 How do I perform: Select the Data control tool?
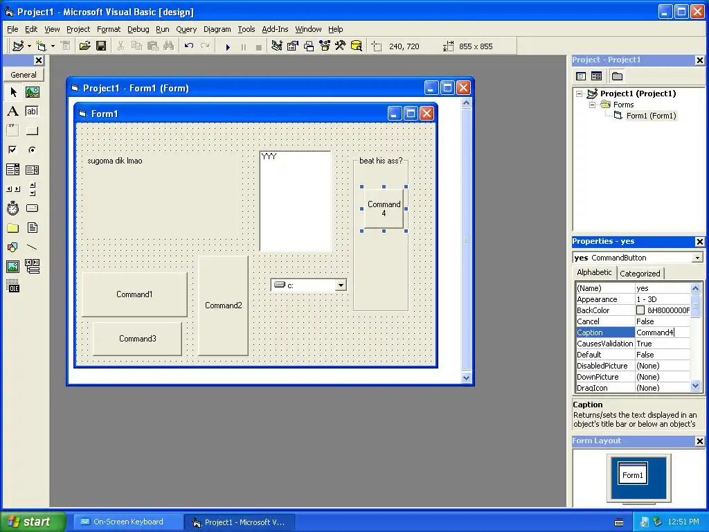click(32, 267)
